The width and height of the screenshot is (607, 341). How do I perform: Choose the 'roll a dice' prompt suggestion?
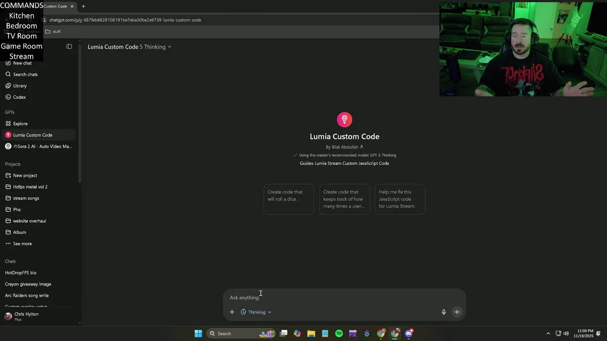[x=289, y=199]
